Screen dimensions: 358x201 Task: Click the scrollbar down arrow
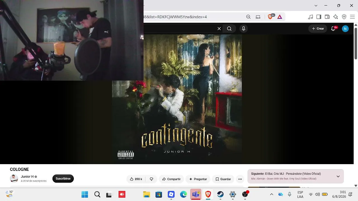[356, 186]
